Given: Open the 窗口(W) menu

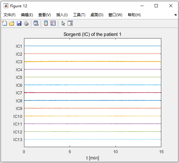Looking at the screenshot, I should coord(115,15).
